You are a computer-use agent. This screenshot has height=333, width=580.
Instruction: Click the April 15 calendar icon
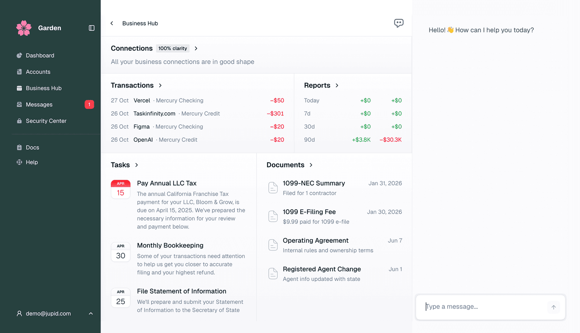(x=121, y=189)
